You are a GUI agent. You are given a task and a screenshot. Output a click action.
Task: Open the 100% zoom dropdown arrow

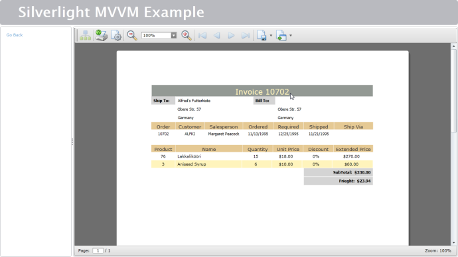point(173,35)
